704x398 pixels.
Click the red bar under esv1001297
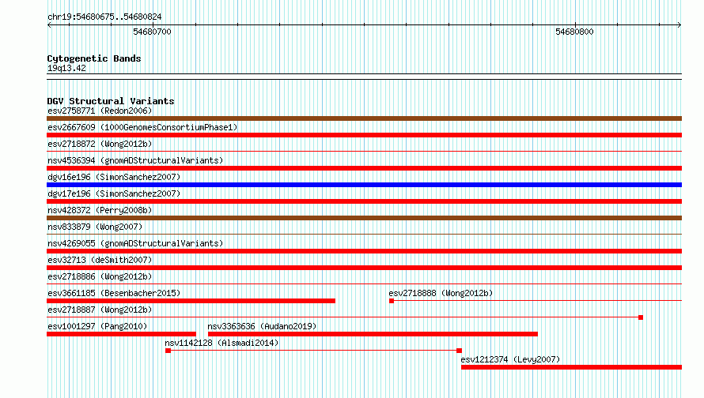pyautogui.click(x=121, y=334)
